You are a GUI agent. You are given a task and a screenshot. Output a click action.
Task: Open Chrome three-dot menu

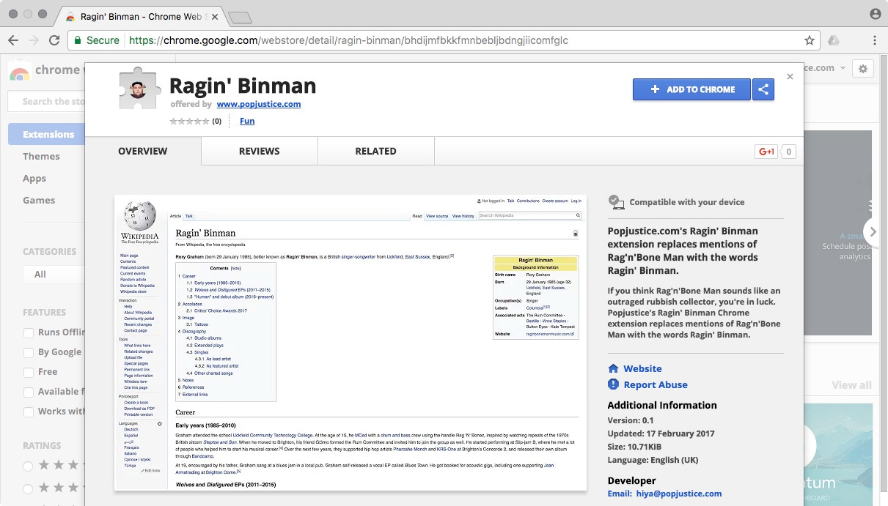875,40
